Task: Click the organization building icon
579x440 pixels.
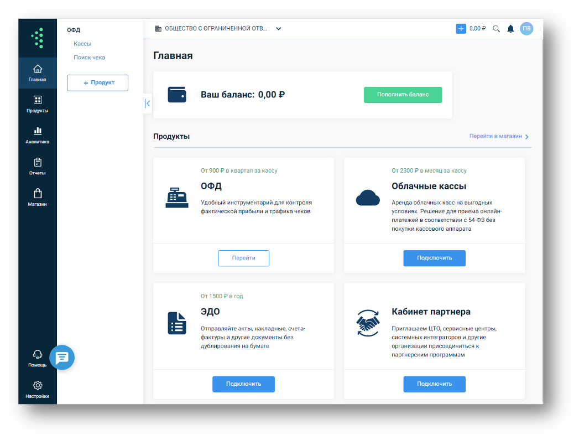Action: pos(158,28)
